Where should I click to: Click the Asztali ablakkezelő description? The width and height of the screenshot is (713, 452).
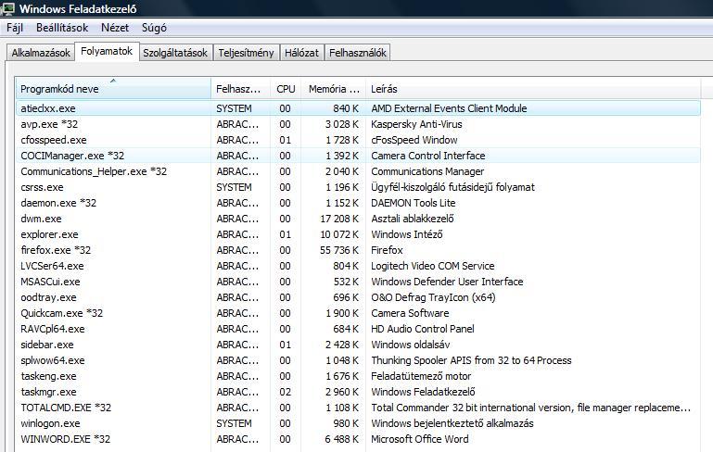[x=413, y=219]
